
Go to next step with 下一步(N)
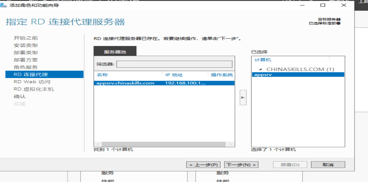pyautogui.click(x=241, y=165)
